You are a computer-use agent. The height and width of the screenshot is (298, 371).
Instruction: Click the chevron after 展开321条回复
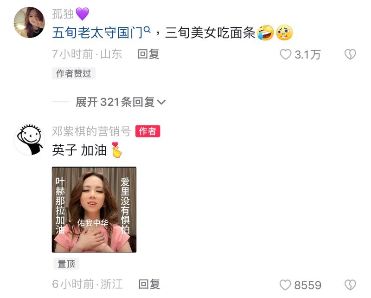point(161,102)
